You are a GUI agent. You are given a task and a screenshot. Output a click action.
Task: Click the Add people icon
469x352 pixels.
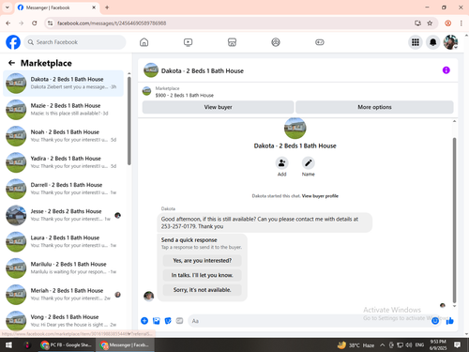[281, 163]
